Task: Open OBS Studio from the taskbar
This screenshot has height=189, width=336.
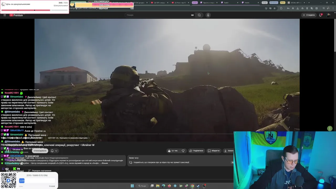Action: tap(204, 186)
